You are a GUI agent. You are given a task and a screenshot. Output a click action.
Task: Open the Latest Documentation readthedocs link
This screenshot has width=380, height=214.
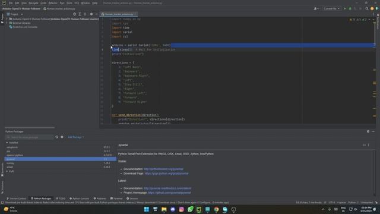[167, 188]
